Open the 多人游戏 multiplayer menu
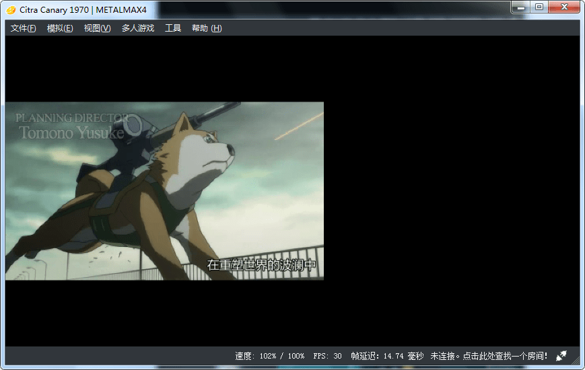 [x=138, y=28]
